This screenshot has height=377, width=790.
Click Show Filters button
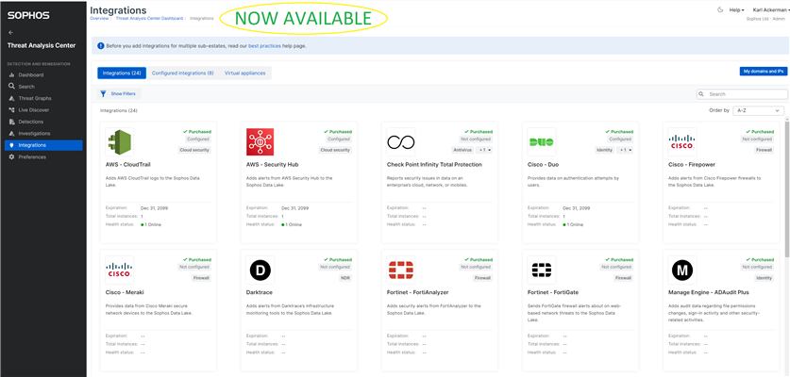119,93
